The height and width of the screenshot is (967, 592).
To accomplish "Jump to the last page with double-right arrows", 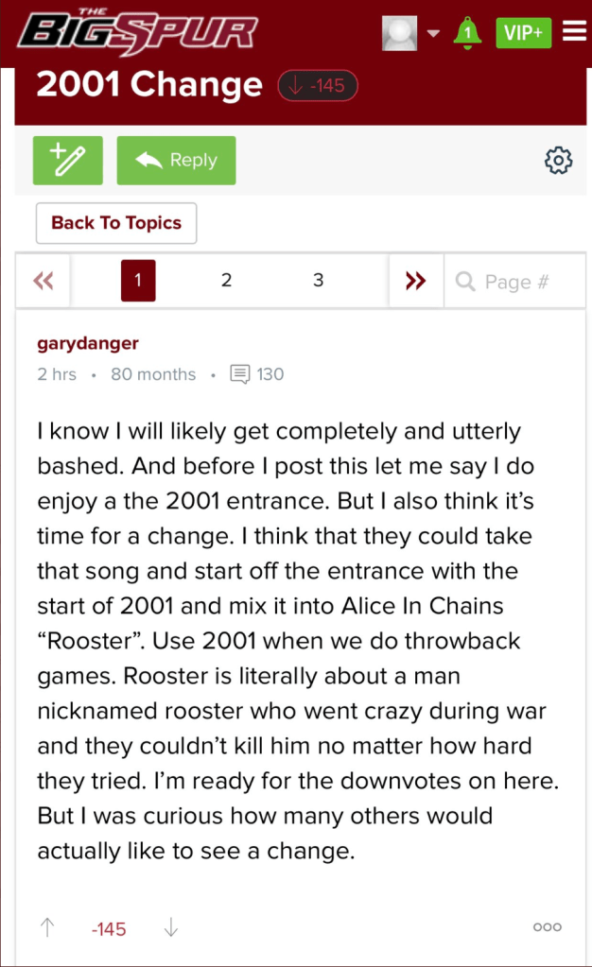I will coord(415,281).
